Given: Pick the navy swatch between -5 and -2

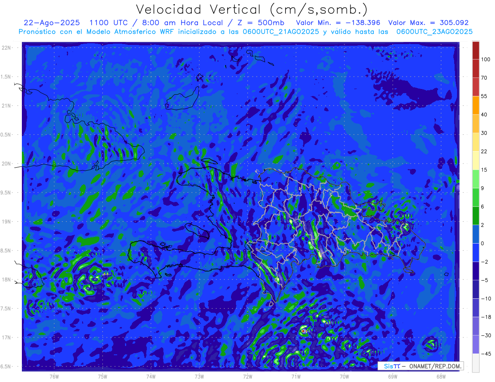Looking at the screenshot, I should click(x=476, y=271).
